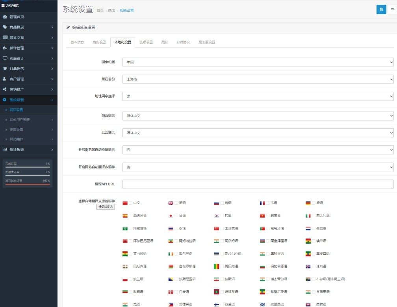Open the 图片 tab
Viewport: 397px width, 307px height.
(165, 42)
